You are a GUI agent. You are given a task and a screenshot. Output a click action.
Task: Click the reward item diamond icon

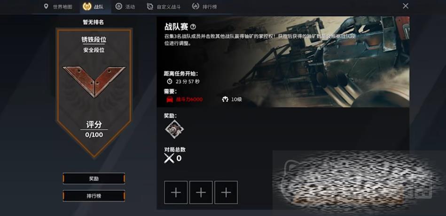pos(174,129)
